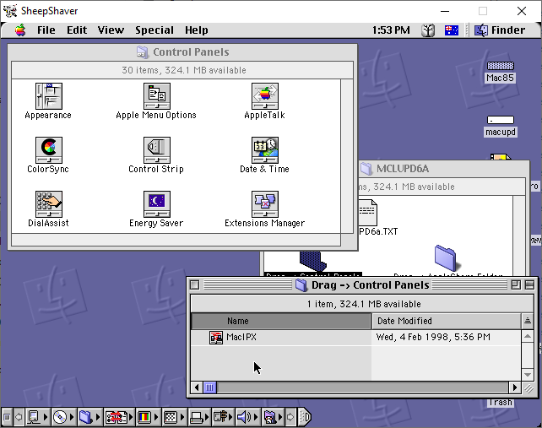Select the Mac85 disk icon on desktop

pos(500,66)
